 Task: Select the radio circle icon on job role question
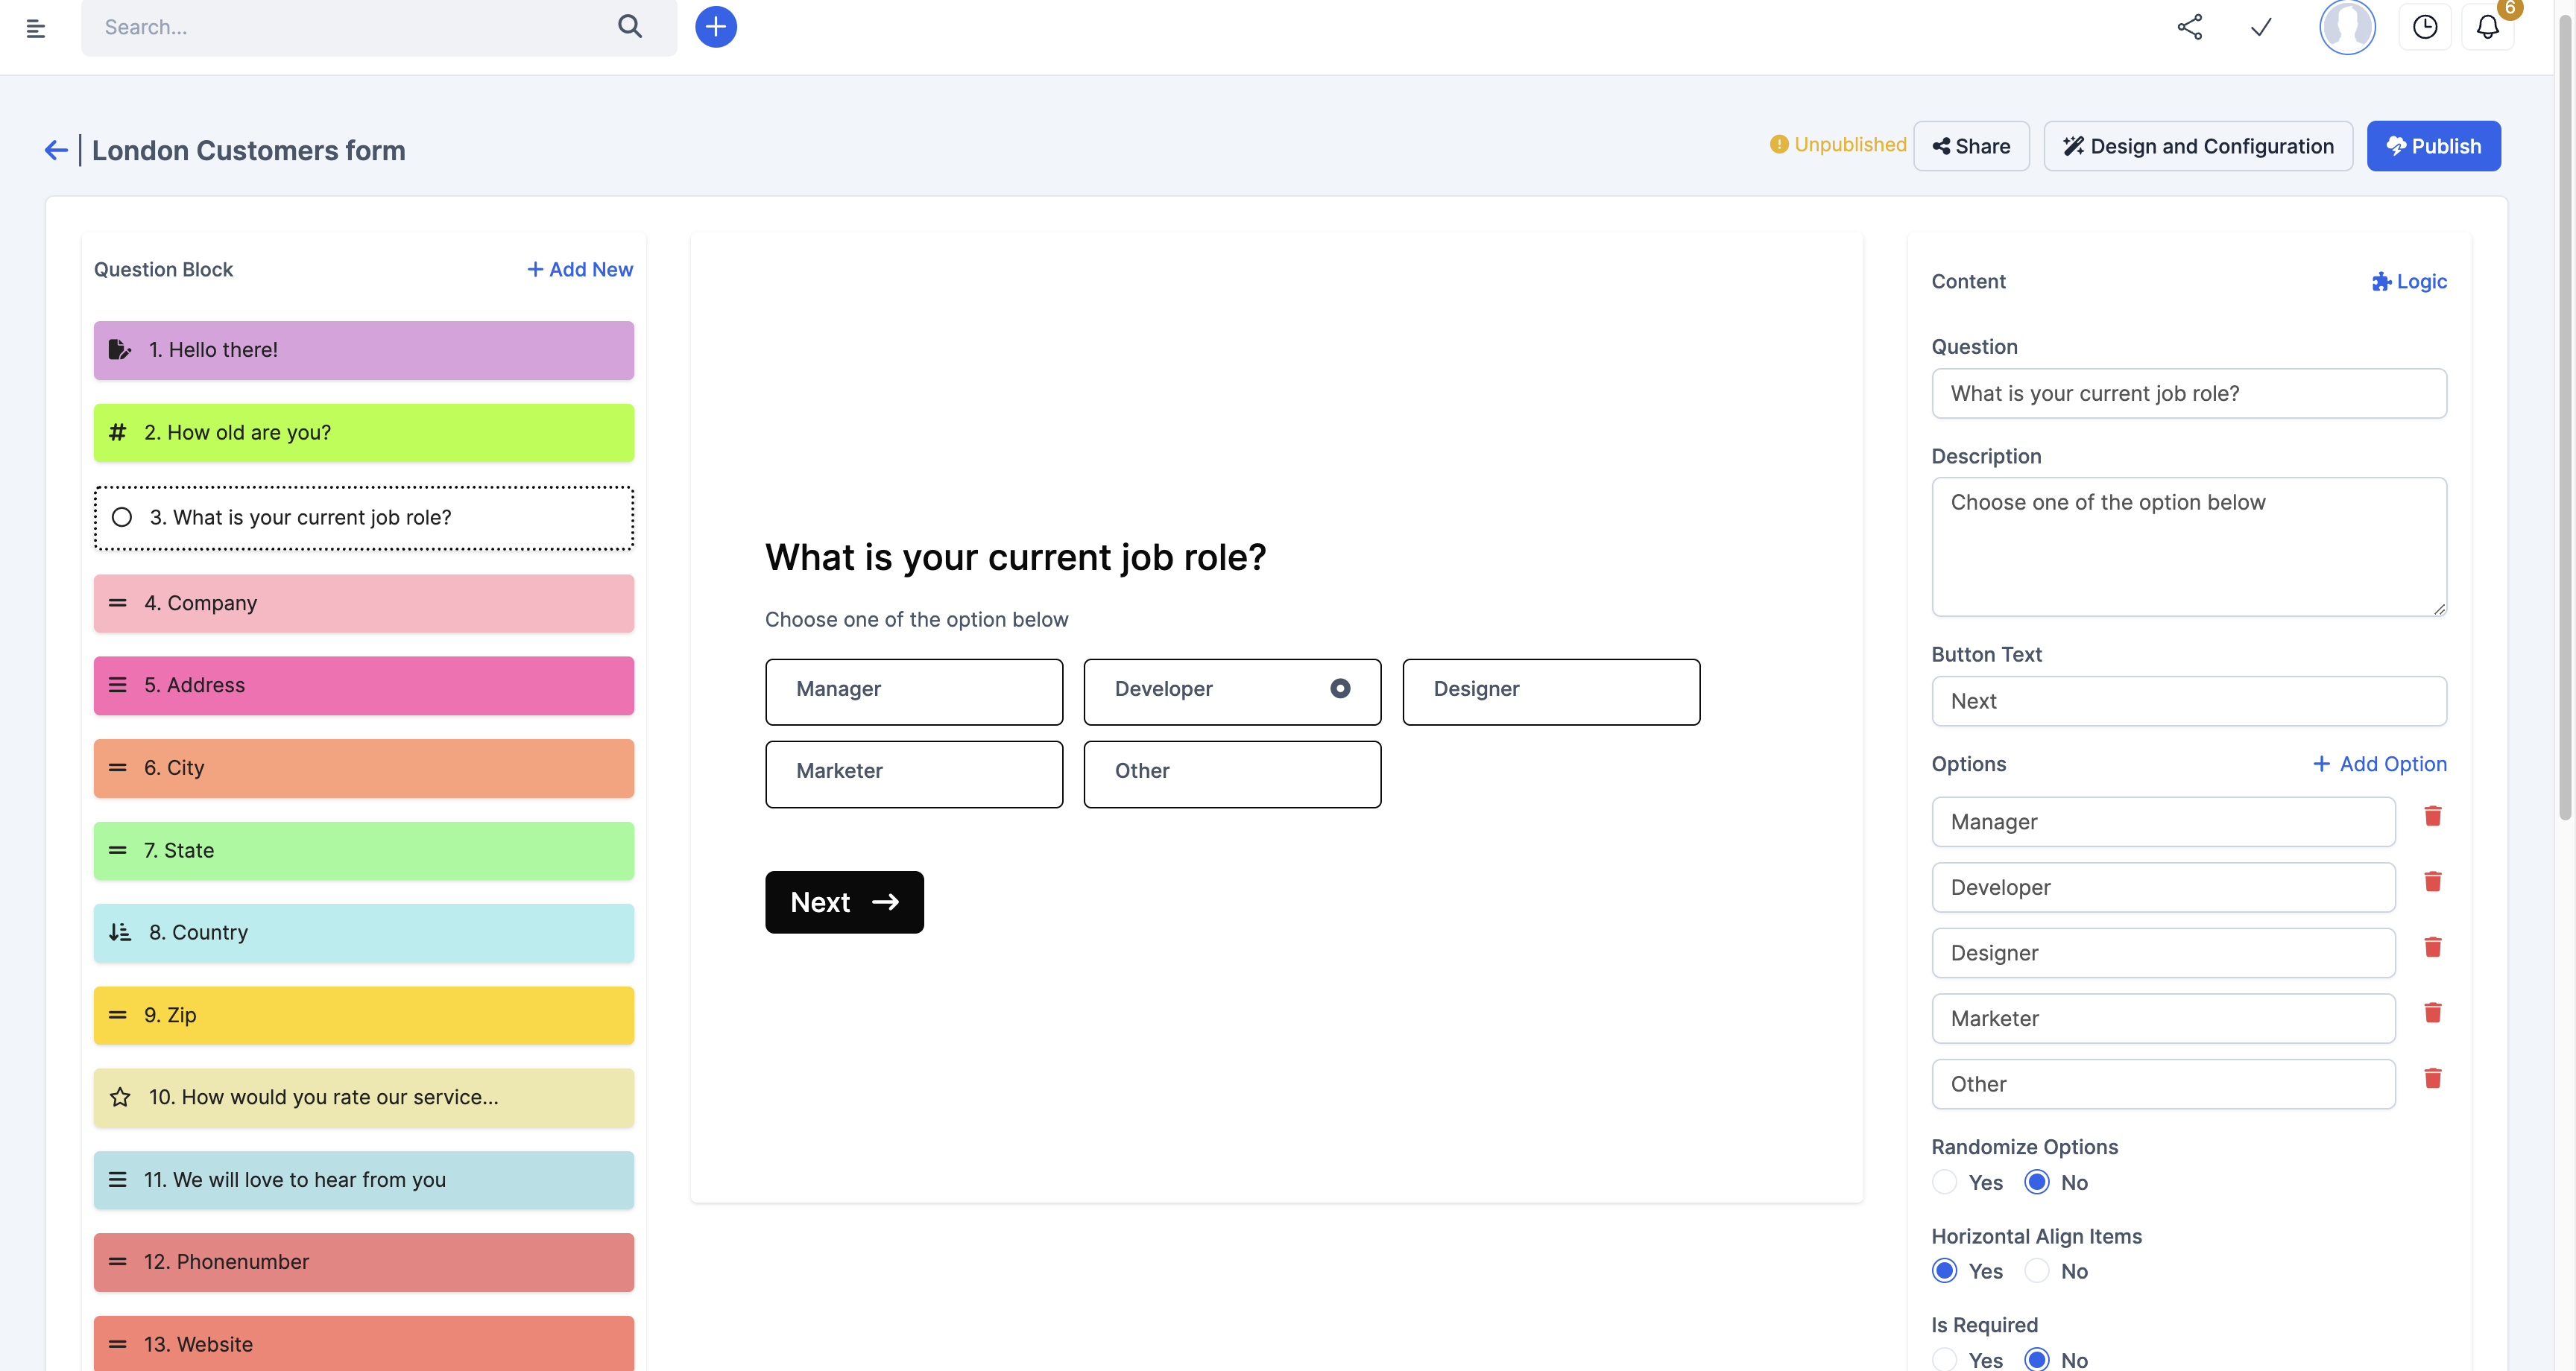[122, 517]
